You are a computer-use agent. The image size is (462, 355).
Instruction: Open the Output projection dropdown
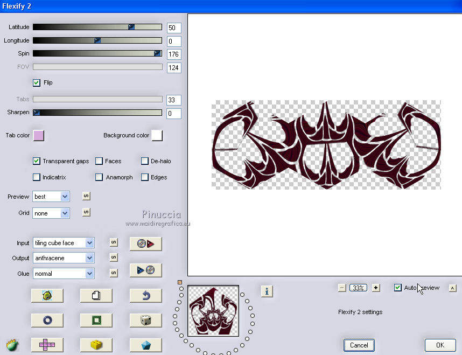pos(64,258)
